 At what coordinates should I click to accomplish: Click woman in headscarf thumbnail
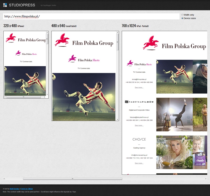pos(200,77)
